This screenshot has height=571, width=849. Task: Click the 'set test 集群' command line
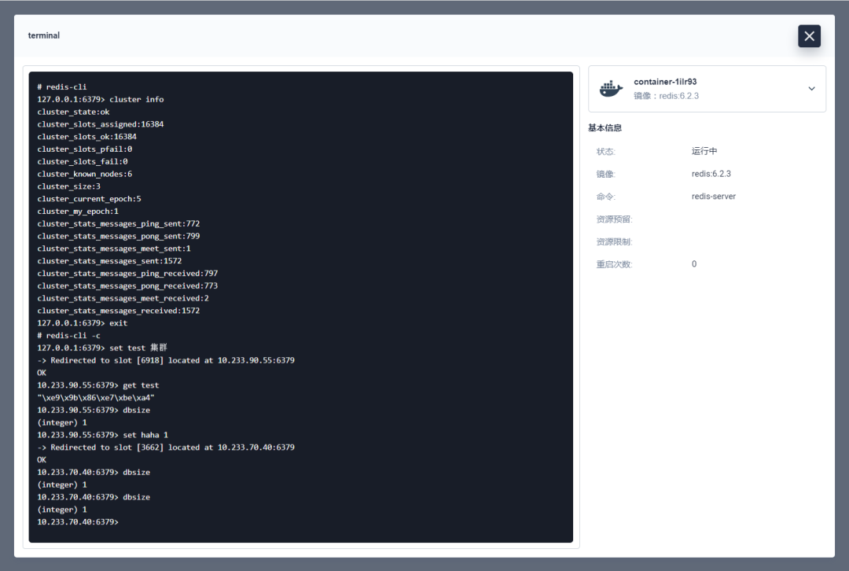[x=101, y=348]
